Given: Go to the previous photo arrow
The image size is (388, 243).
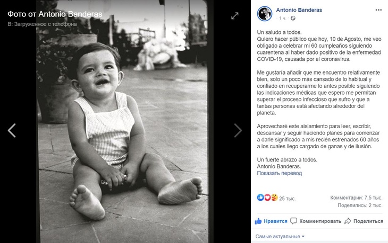Looking at the screenshot, I should pyautogui.click(x=12, y=130).
